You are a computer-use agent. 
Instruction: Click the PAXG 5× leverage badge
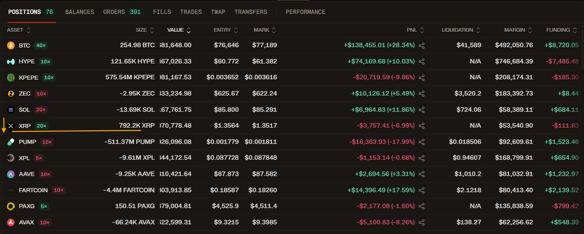click(44, 207)
